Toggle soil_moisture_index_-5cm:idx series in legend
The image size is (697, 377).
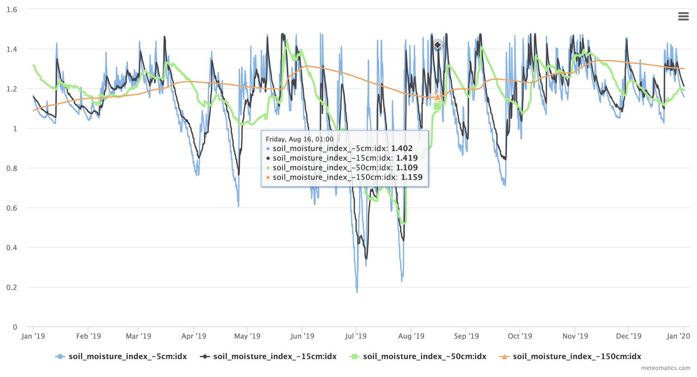pyautogui.click(x=121, y=357)
